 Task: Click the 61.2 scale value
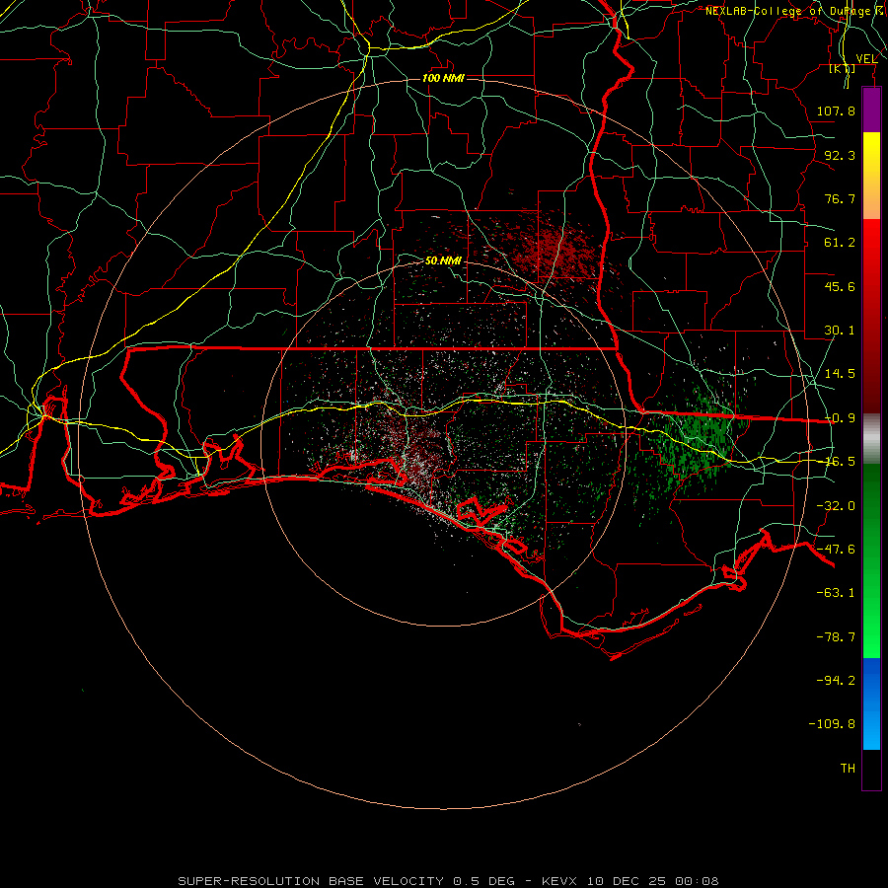click(x=840, y=243)
